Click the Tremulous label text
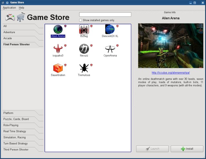 [84, 75]
